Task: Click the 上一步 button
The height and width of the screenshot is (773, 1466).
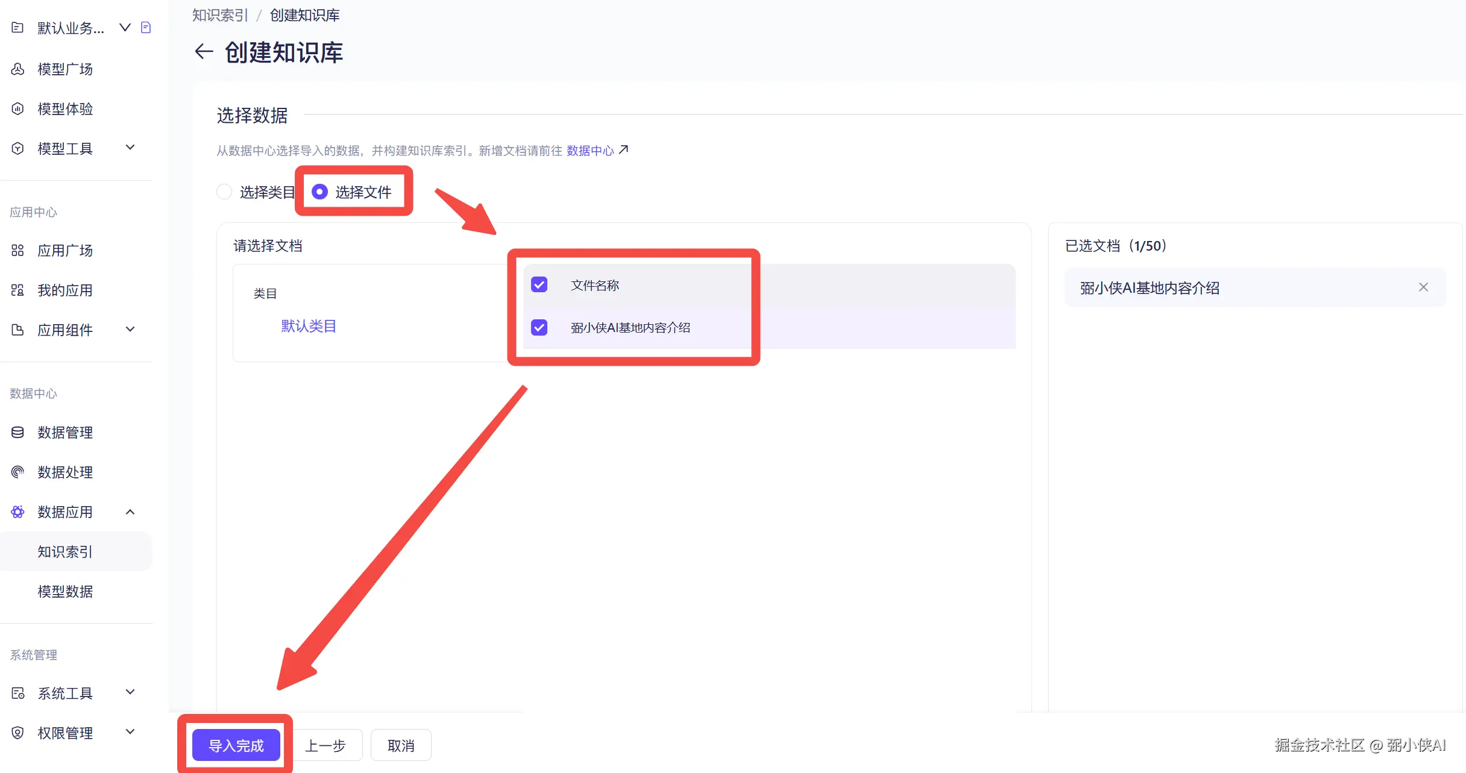Action: click(x=326, y=745)
